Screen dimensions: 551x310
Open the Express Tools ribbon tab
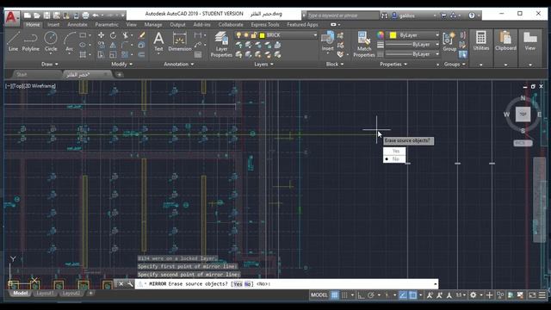pyautogui.click(x=265, y=25)
